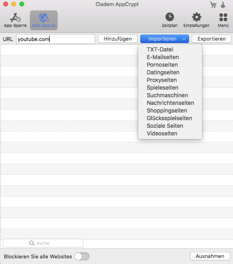Maximize the window with green button
This screenshot has width=233, height=264.
(x=22, y=4)
